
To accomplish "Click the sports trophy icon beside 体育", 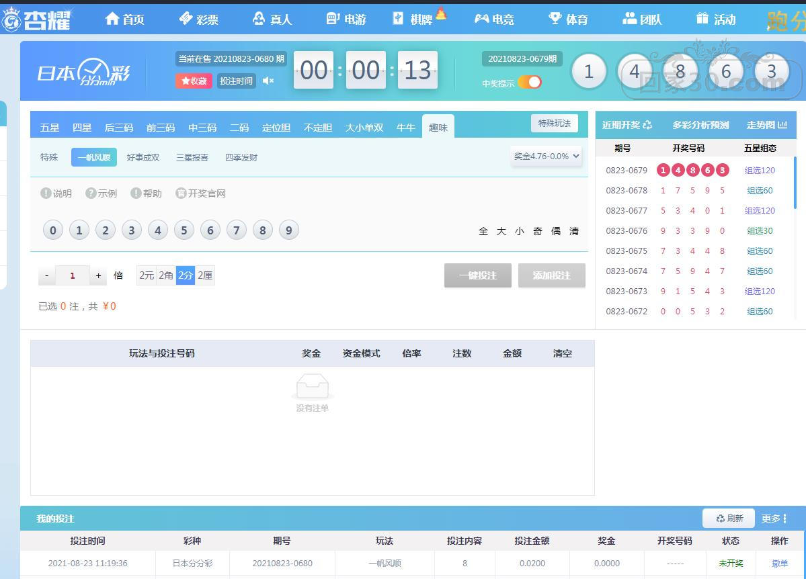I will click(555, 19).
